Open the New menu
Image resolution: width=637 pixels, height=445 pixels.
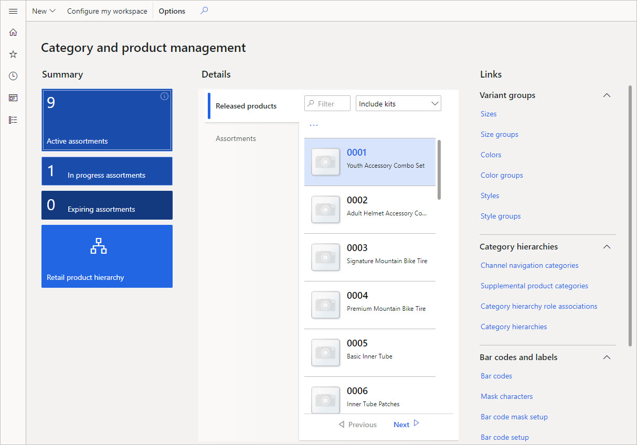click(43, 10)
